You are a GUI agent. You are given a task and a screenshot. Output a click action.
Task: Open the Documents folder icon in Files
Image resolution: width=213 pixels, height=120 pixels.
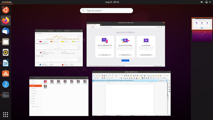pyautogui.click(x=52, y=82)
